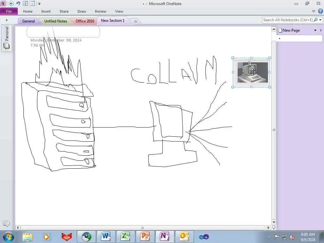Click the Back navigation arrow in quick access toolbar
Screen dimensions: 324x243
pos(11,3)
